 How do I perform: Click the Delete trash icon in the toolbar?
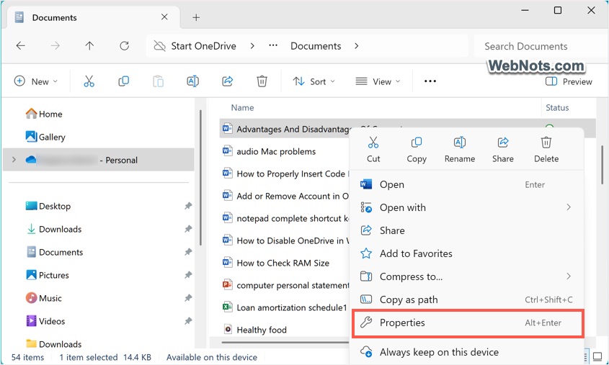pos(262,81)
